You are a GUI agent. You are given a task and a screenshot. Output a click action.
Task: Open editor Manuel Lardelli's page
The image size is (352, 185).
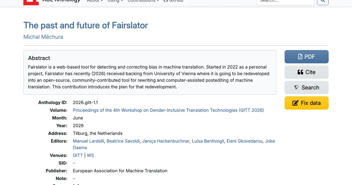pos(89,141)
